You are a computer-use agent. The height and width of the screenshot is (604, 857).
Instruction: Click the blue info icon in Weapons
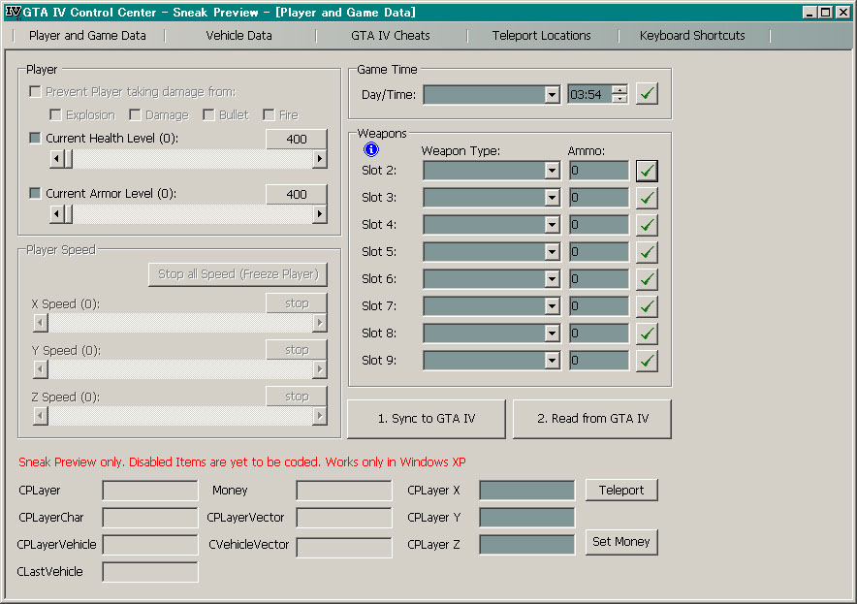371,149
